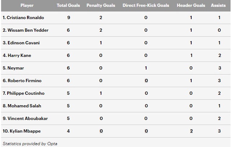Select the Neymar player entry
The image size is (232, 147).
click(13, 68)
